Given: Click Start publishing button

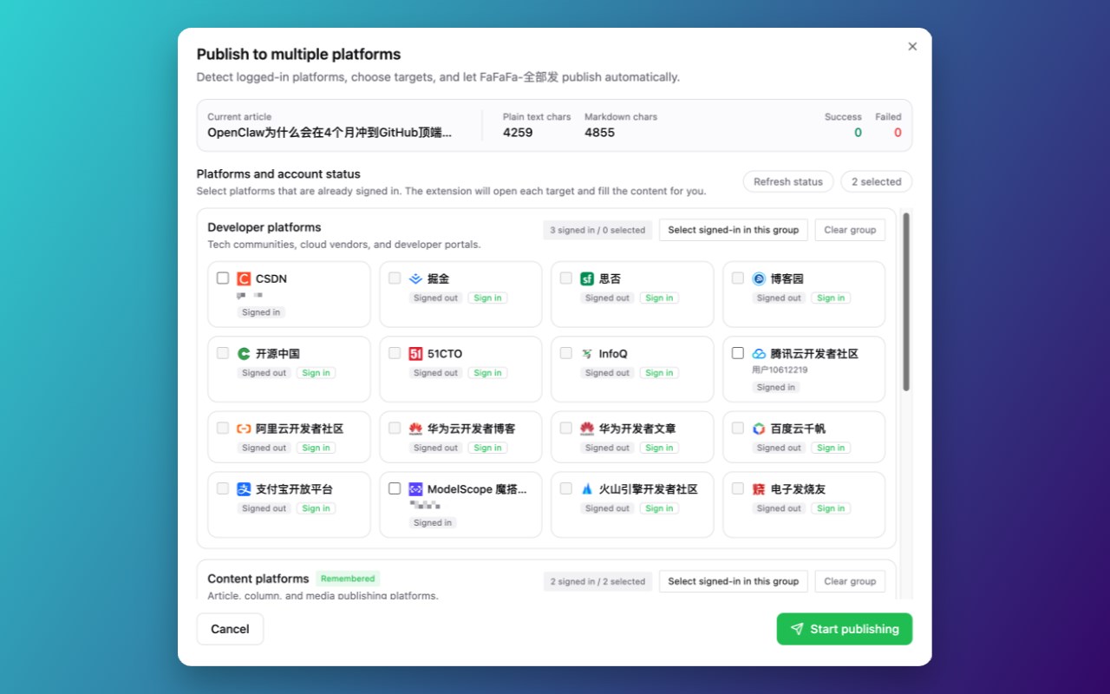Looking at the screenshot, I should click(x=845, y=629).
